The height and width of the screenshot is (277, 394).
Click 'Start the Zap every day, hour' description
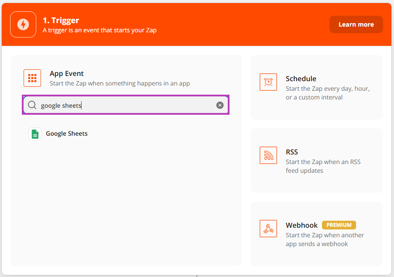click(328, 93)
